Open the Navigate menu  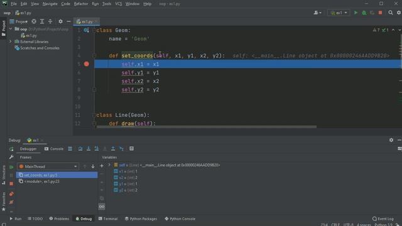coord(50,4)
